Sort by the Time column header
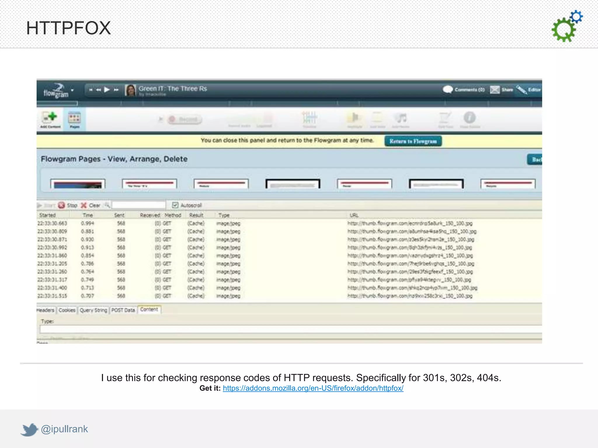Screen dimensions: 598x448 (x=88, y=215)
